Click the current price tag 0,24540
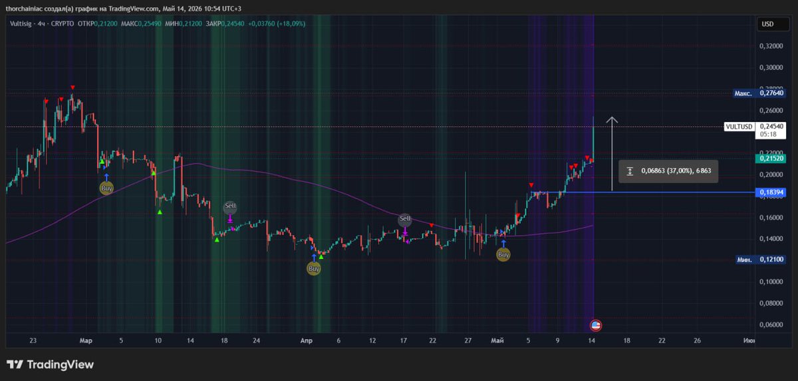 click(771, 126)
